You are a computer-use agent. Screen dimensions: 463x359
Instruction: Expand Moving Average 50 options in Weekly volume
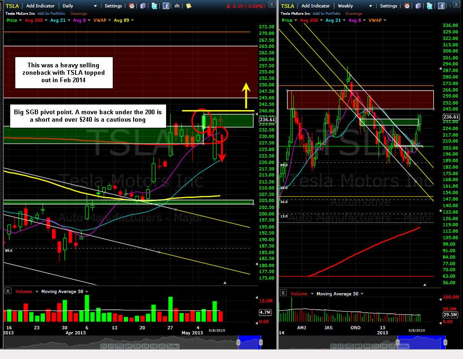[362, 294]
